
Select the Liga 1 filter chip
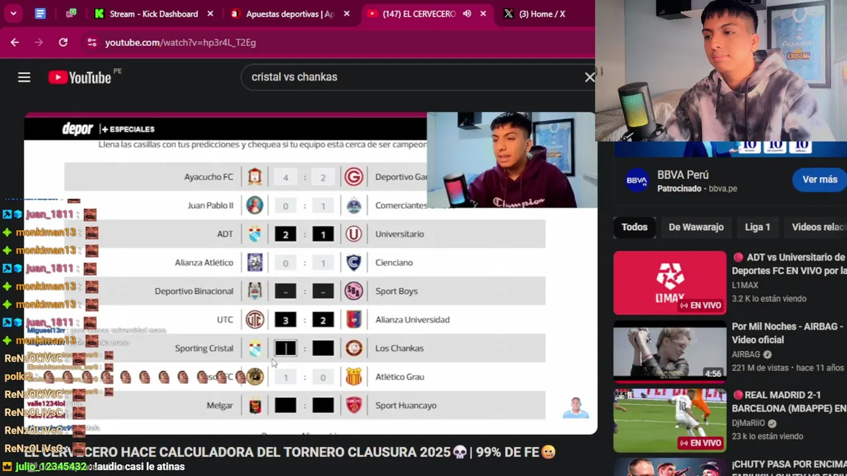(758, 227)
